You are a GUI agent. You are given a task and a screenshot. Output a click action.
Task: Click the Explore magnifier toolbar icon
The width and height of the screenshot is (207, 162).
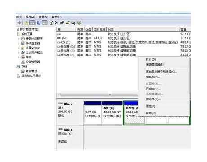pyautogui.click(x=73, y=22)
